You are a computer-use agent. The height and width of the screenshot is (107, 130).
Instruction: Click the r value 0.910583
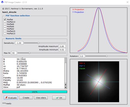click(x=22, y=76)
